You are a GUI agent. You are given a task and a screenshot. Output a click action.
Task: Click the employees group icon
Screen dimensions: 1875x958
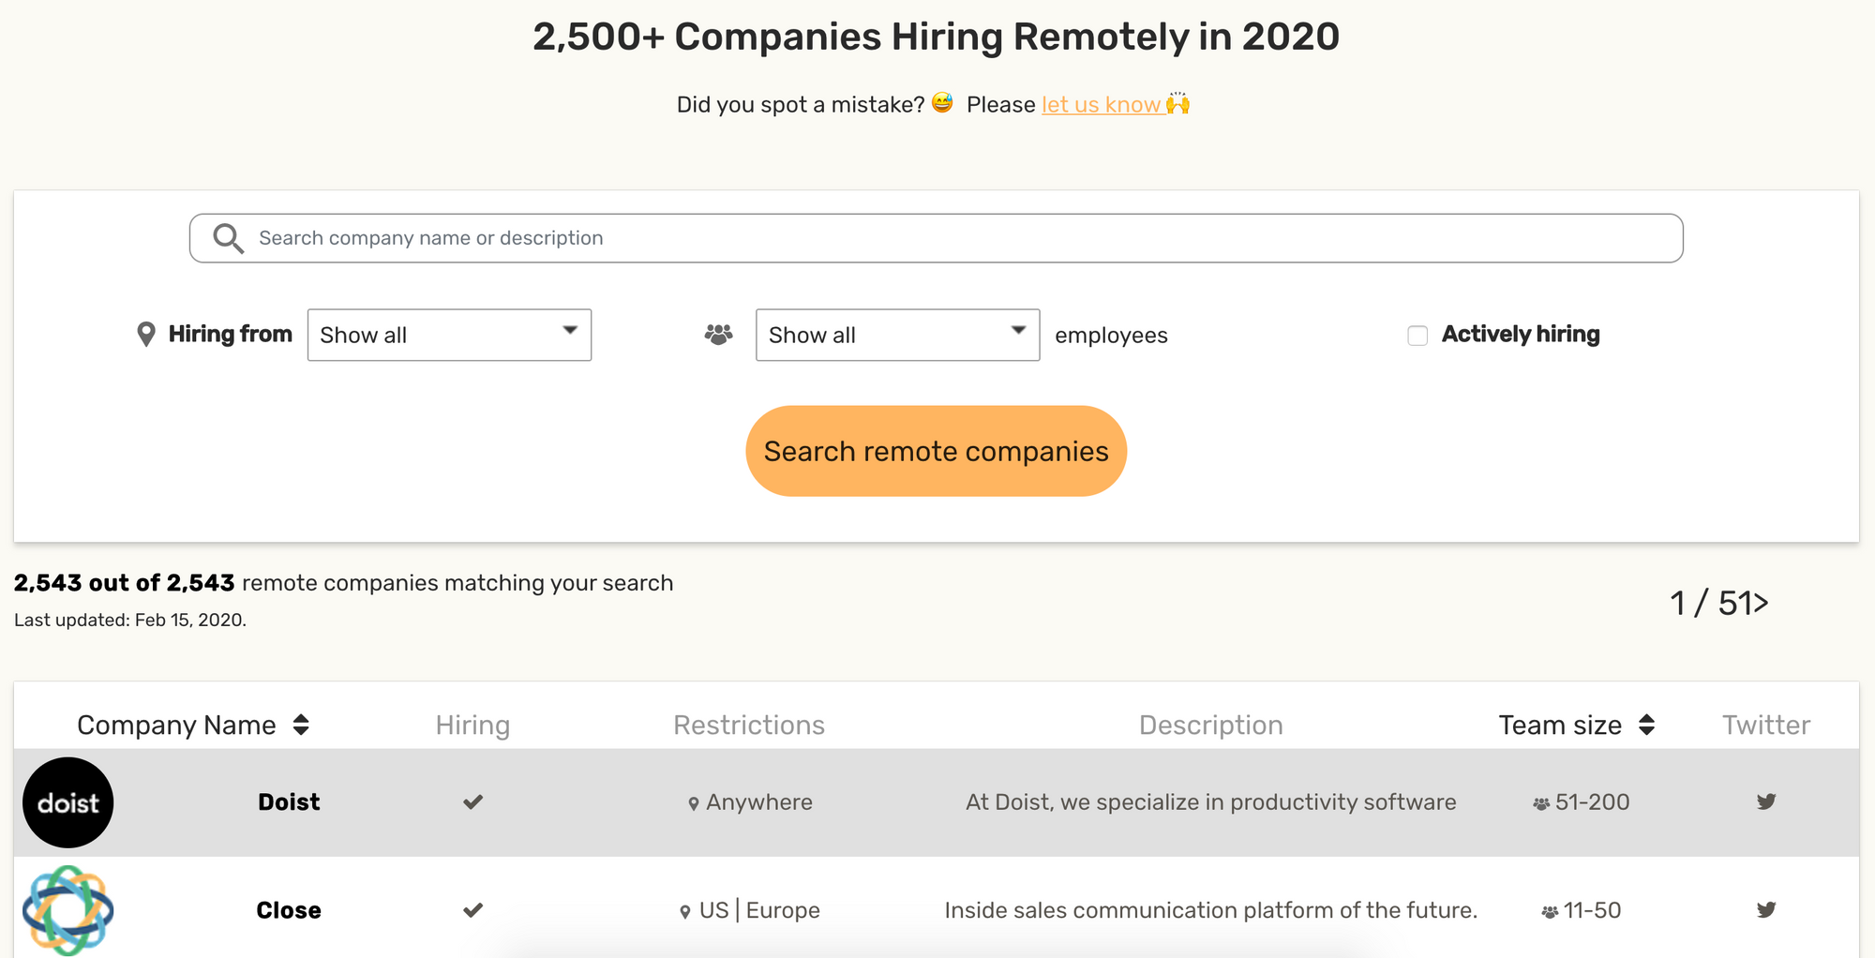(x=717, y=334)
